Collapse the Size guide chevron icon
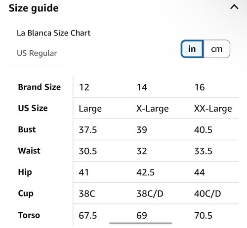This screenshot has width=247, height=228. [234, 7]
